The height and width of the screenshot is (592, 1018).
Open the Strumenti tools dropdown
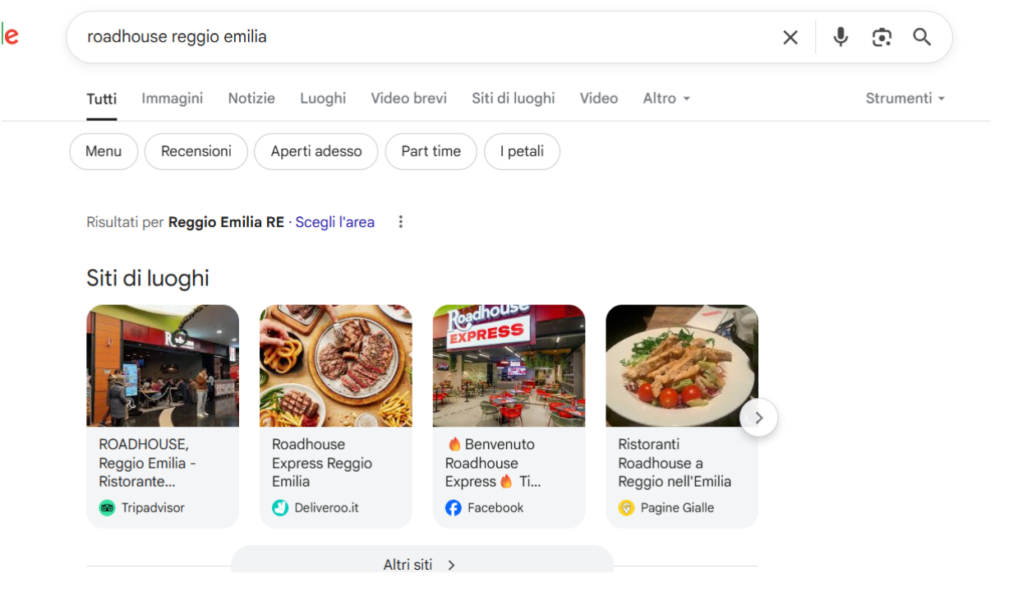(905, 99)
